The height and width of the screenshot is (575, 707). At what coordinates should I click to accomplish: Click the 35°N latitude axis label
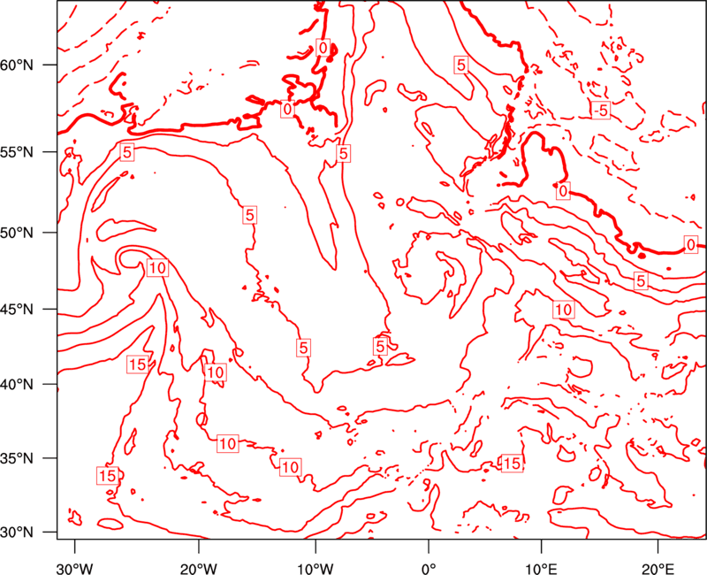click(x=17, y=458)
